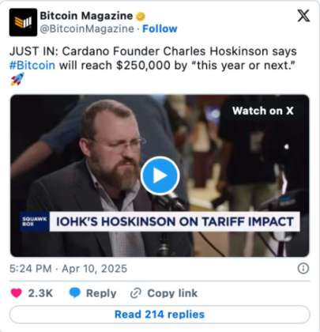Open the Bitcoin Magazine display name
The image size is (320, 332).
pos(86,16)
